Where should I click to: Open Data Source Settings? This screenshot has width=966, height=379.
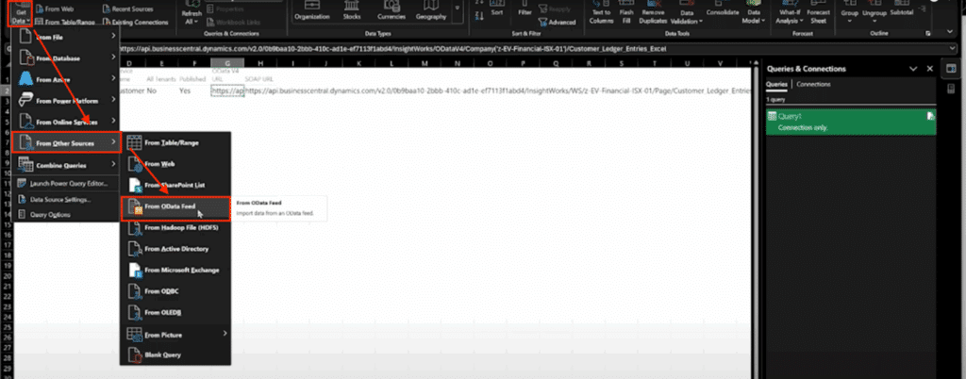coord(61,199)
